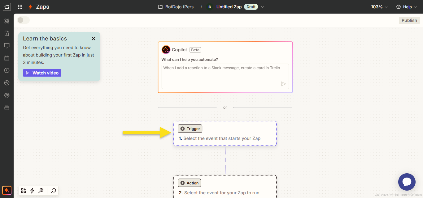Click the Untitled Zap title
Screen dimensions: 423x198
coord(229,7)
